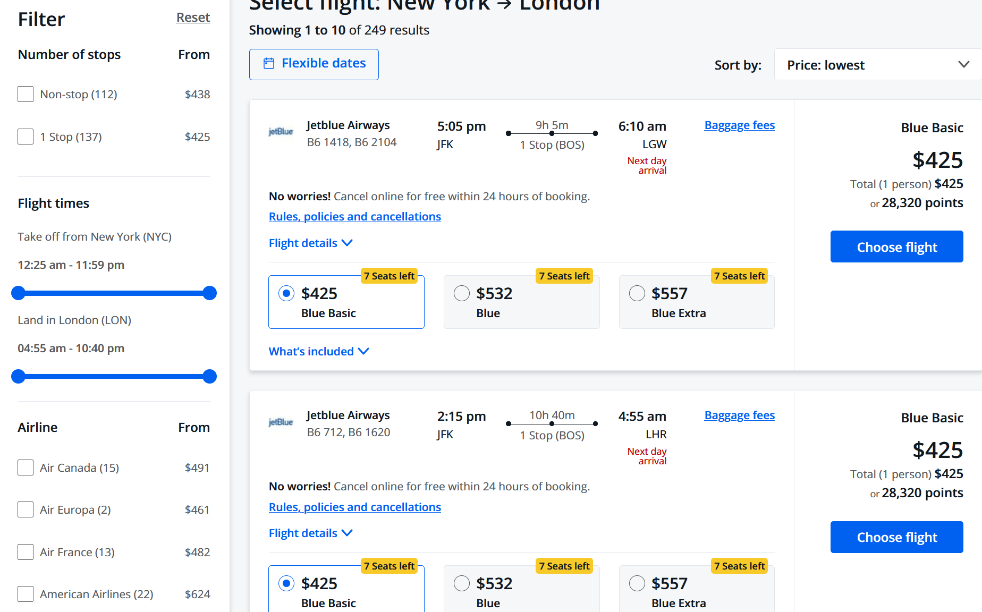Tick the Non-stop (112) checkbox
Image resolution: width=982 pixels, height=612 pixels.
pyautogui.click(x=26, y=94)
